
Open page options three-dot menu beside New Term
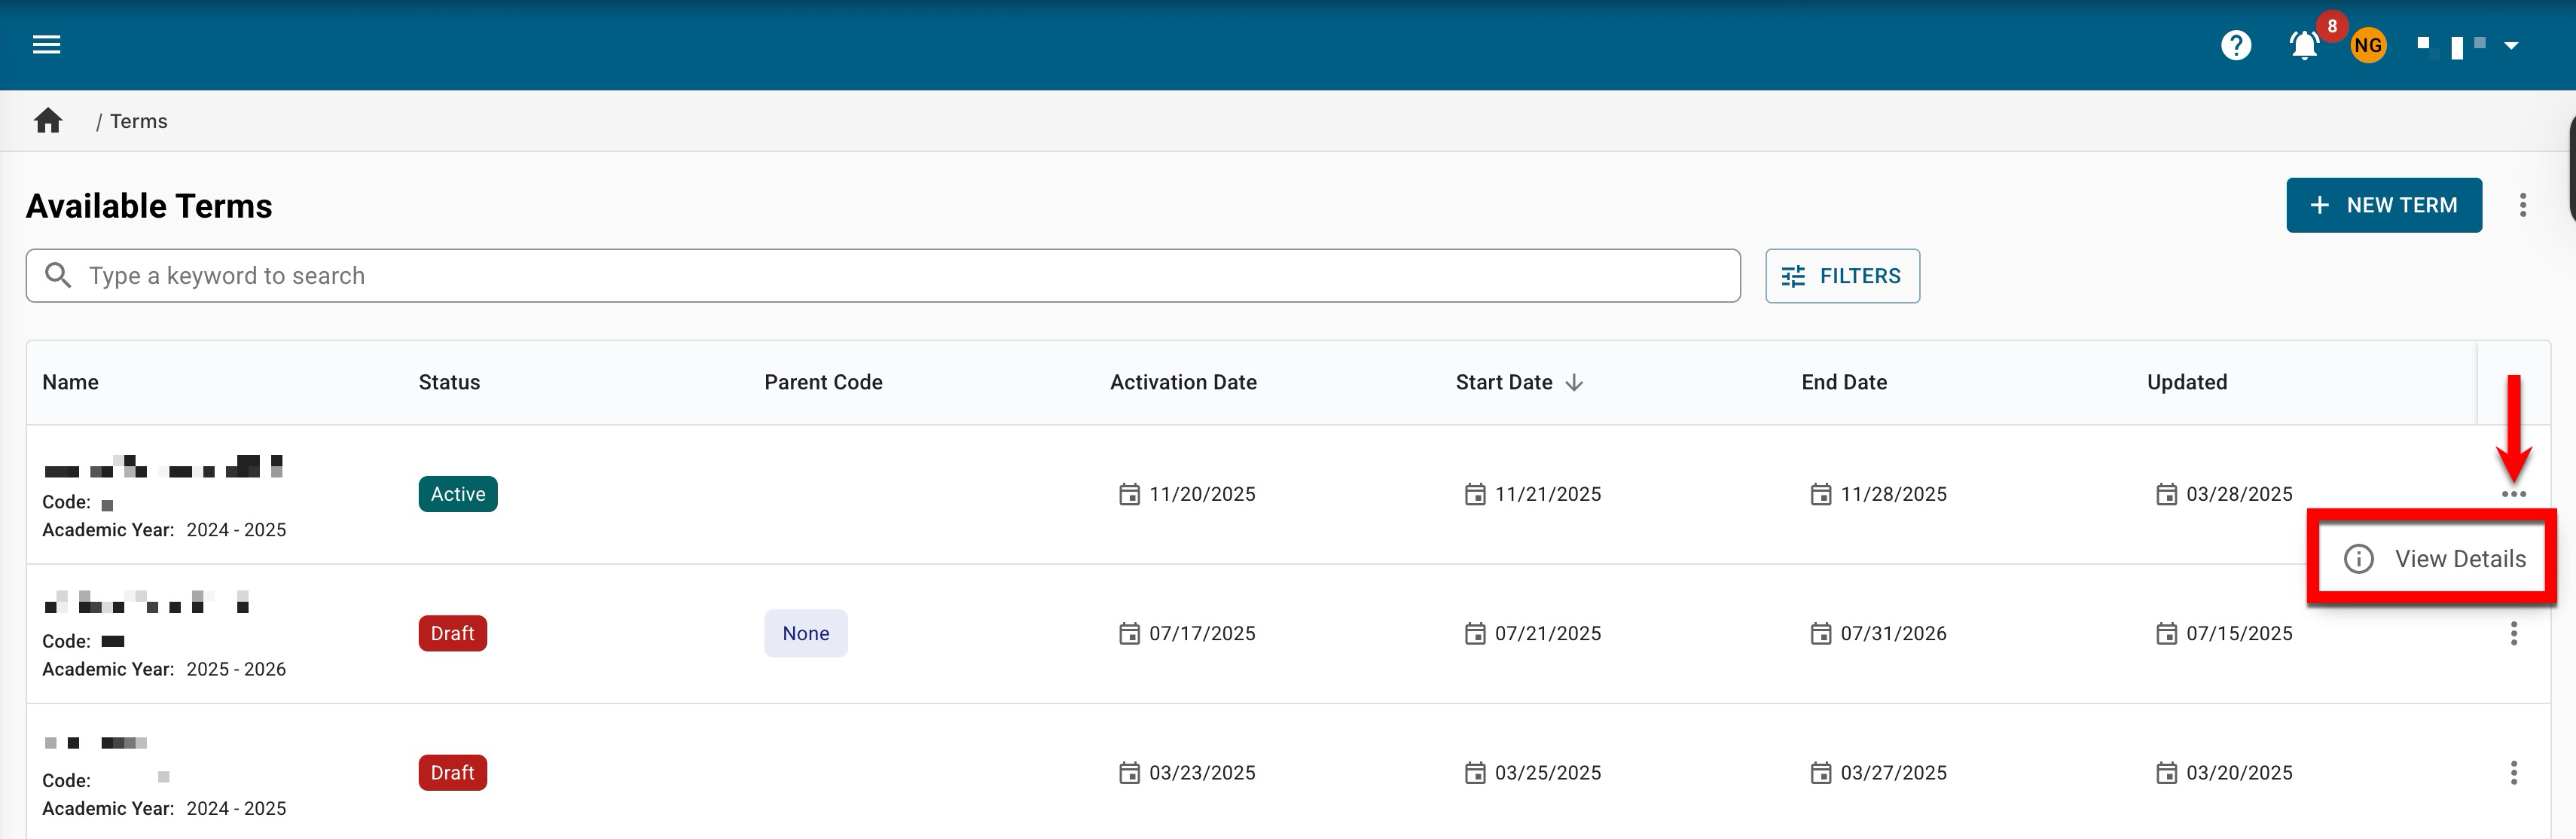coord(2522,205)
